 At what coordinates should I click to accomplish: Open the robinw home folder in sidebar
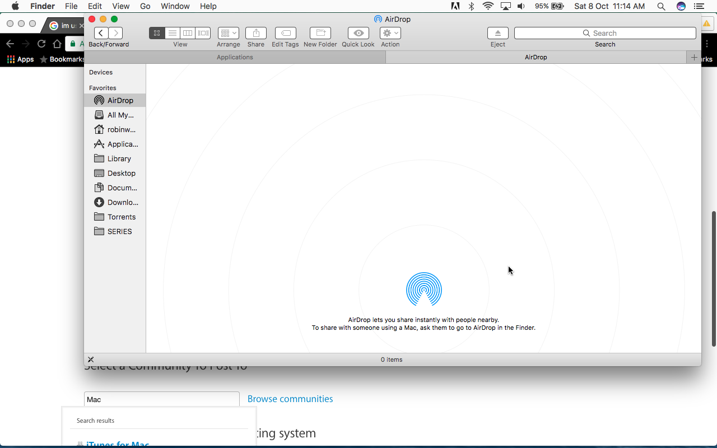tap(115, 129)
